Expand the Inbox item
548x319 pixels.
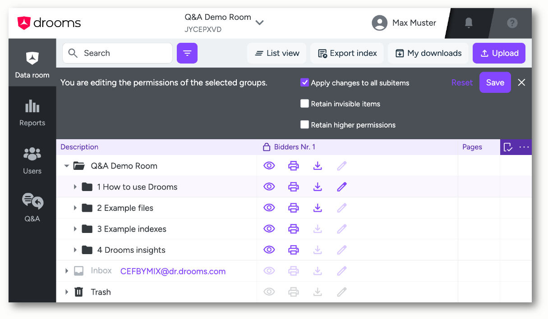point(67,271)
